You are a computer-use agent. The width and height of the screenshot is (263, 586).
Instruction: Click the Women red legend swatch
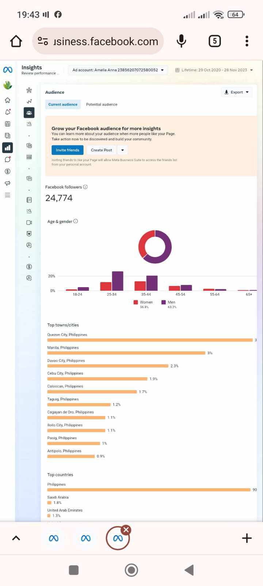coord(136,302)
